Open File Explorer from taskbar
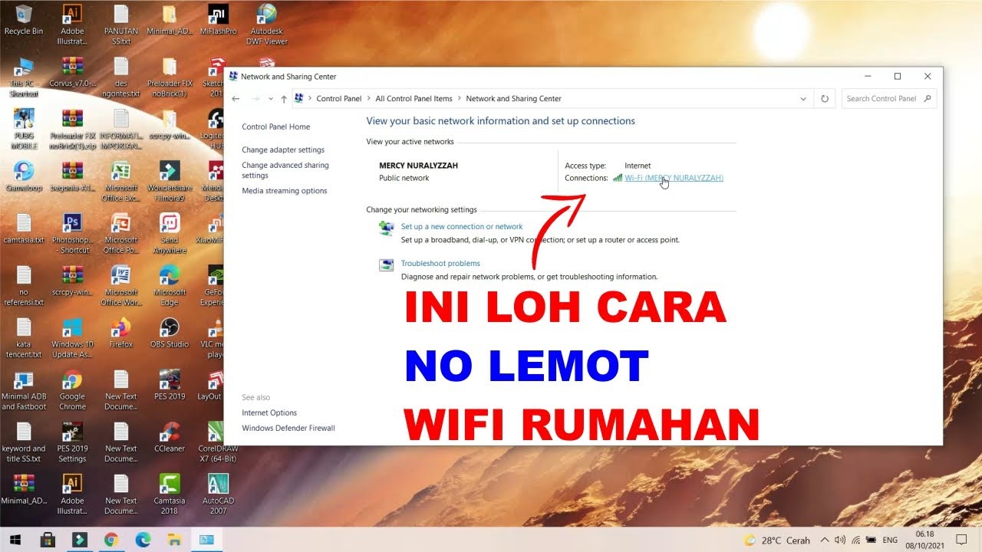This screenshot has height=552, width=982. (175, 540)
